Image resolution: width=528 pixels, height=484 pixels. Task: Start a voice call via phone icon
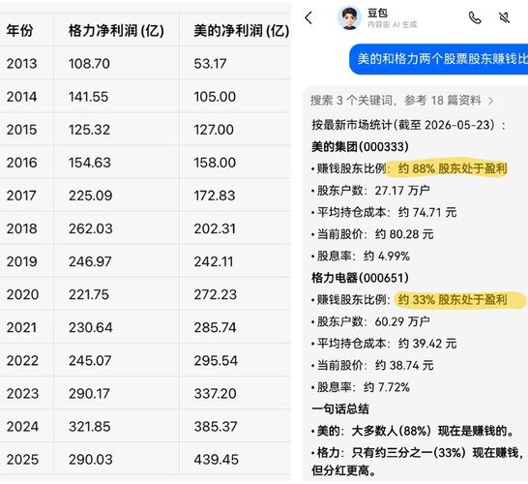point(475,17)
